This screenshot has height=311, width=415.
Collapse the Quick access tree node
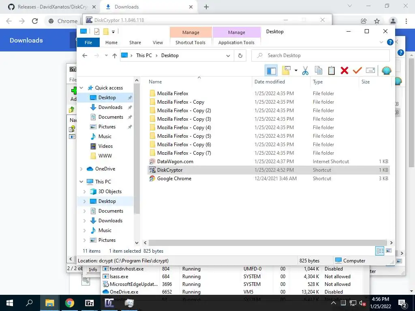tap(81, 88)
